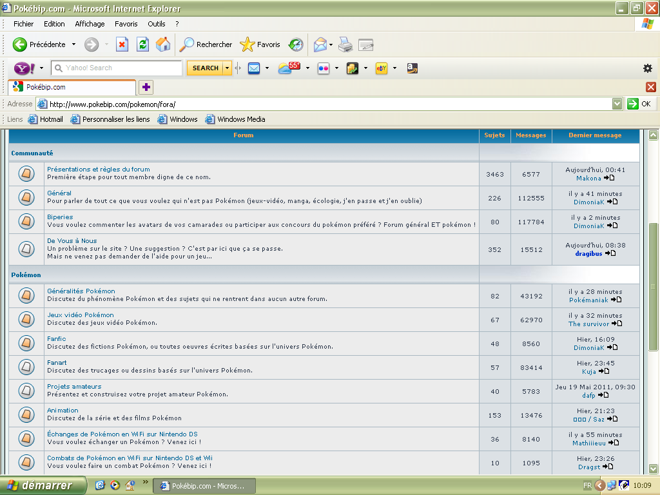Click the forum status icon for Général

[26, 197]
